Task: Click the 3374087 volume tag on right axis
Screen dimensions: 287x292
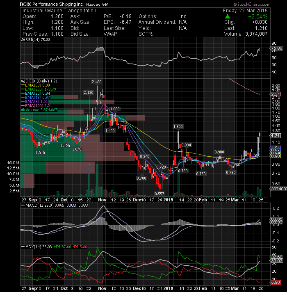Action: (x=278, y=189)
